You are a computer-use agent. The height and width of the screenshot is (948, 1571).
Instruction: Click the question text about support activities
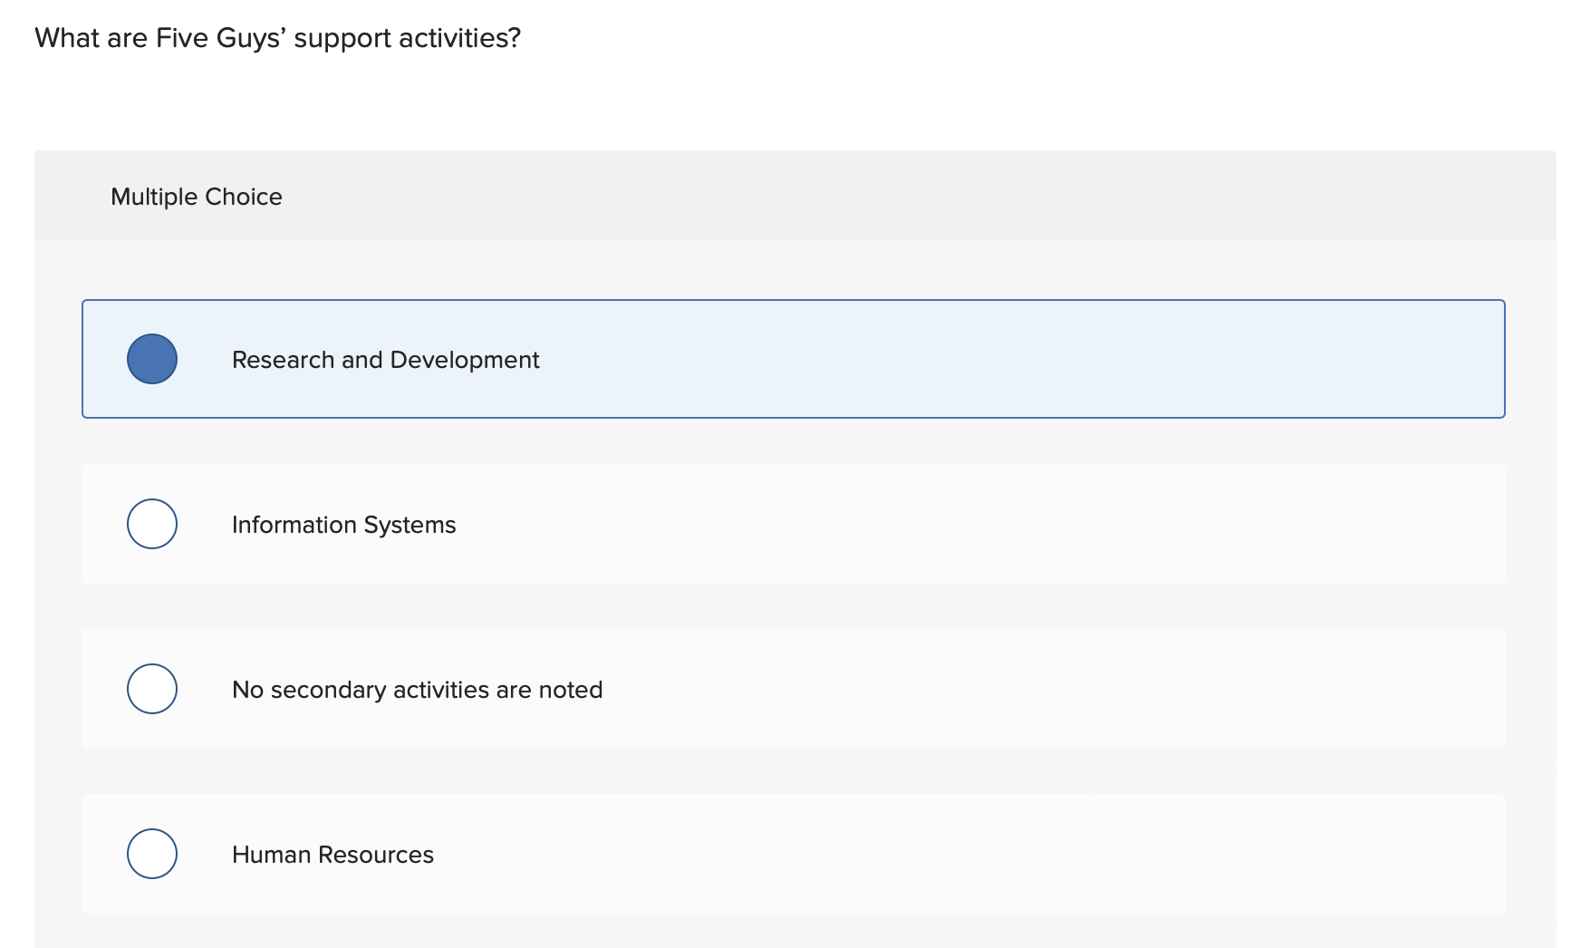click(x=277, y=37)
